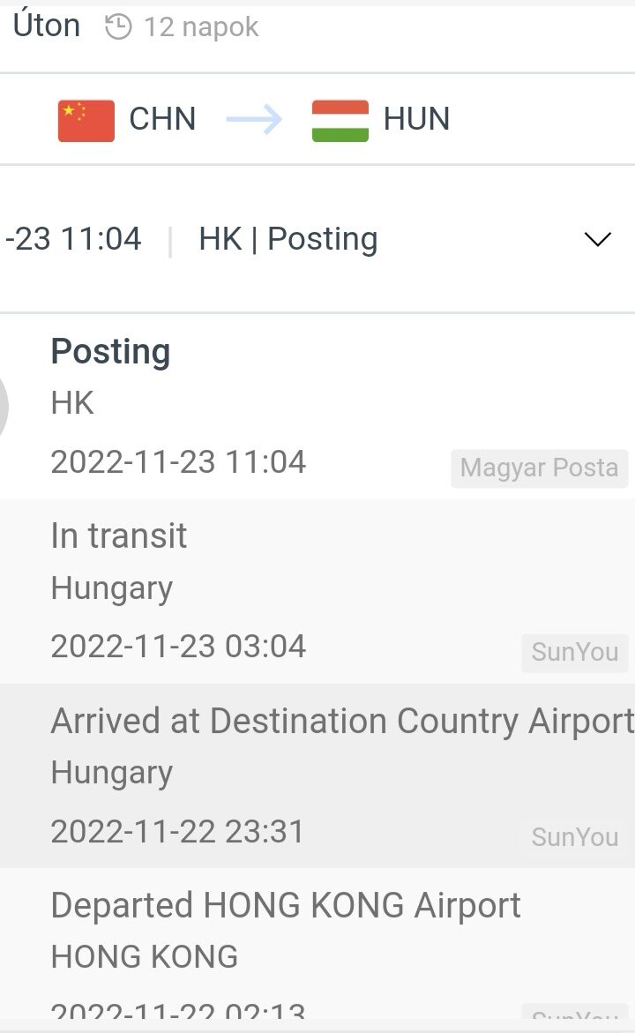The height and width of the screenshot is (1033, 635).
Task: Tap the HUN destination country label
Action: tap(416, 119)
